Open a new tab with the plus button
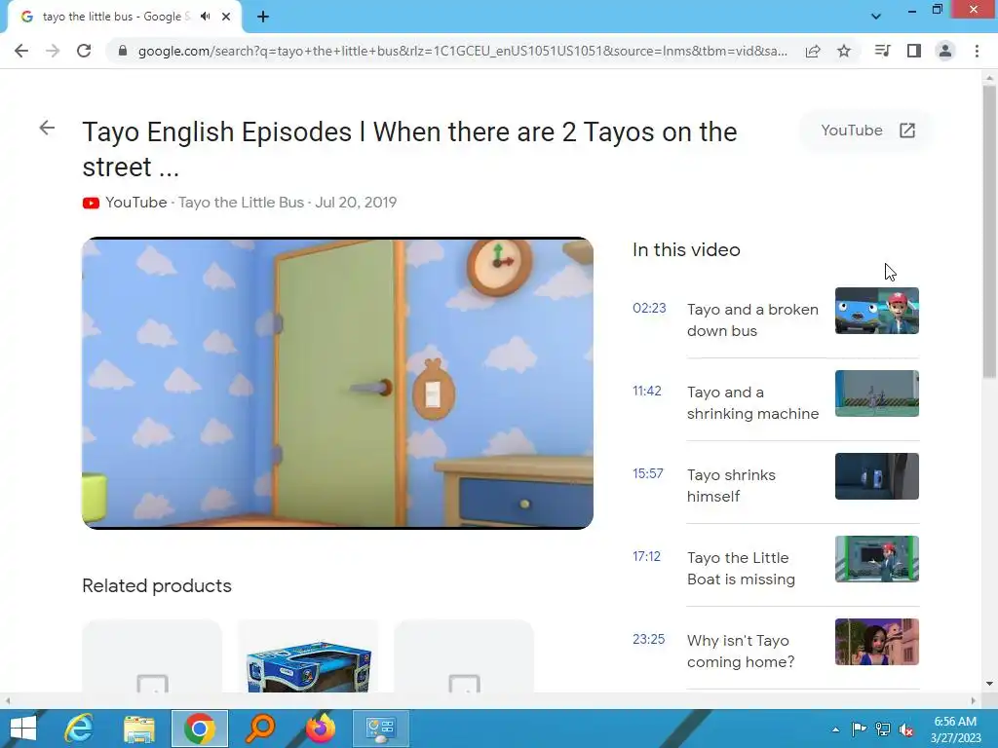This screenshot has width=998, height=748. [x=263, y=17]
